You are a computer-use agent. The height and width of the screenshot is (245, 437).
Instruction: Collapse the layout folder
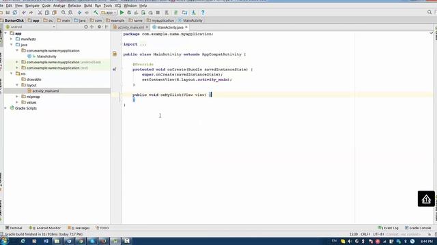[x=17, y=85]
